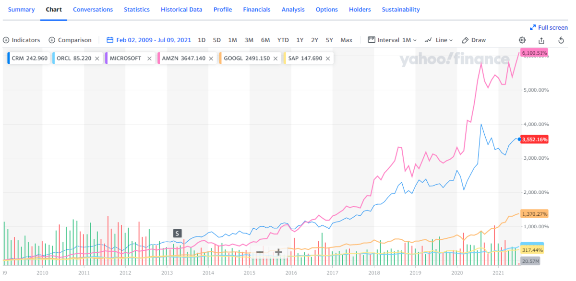Zoom in with the plus button

278,252
